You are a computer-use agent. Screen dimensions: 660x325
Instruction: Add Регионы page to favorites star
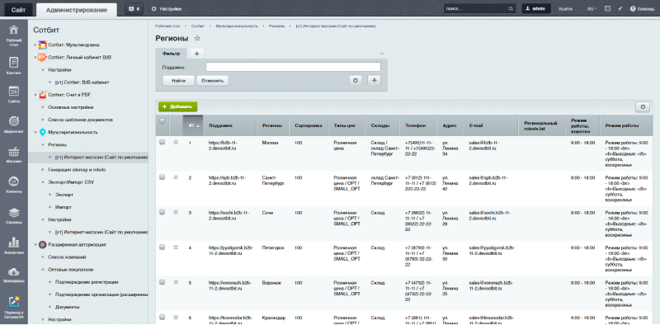click(197, 39)
